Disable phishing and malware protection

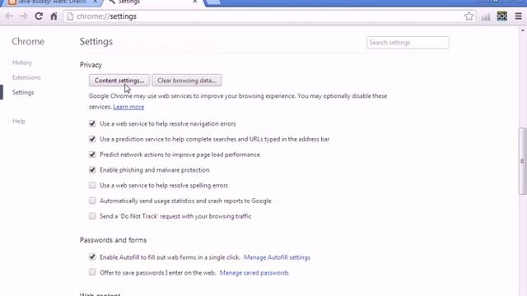pos(92,170)
